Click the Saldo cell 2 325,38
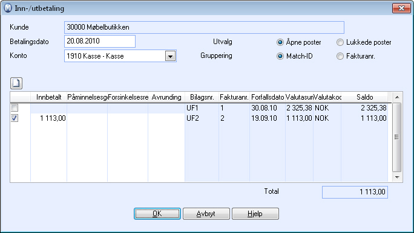The width and height of the screenshot is (414, 233). pos(364,107)
